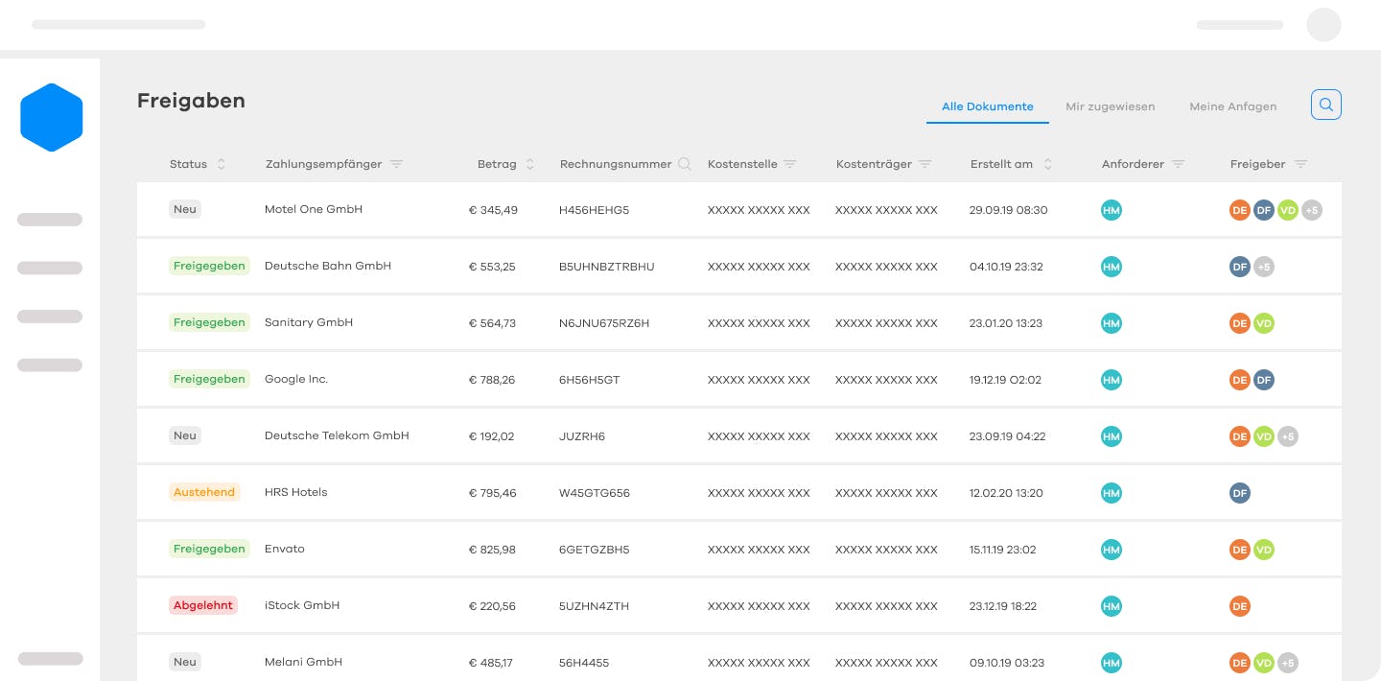Click the HM requester avatar for Google Inc.

click(1112, 380)
